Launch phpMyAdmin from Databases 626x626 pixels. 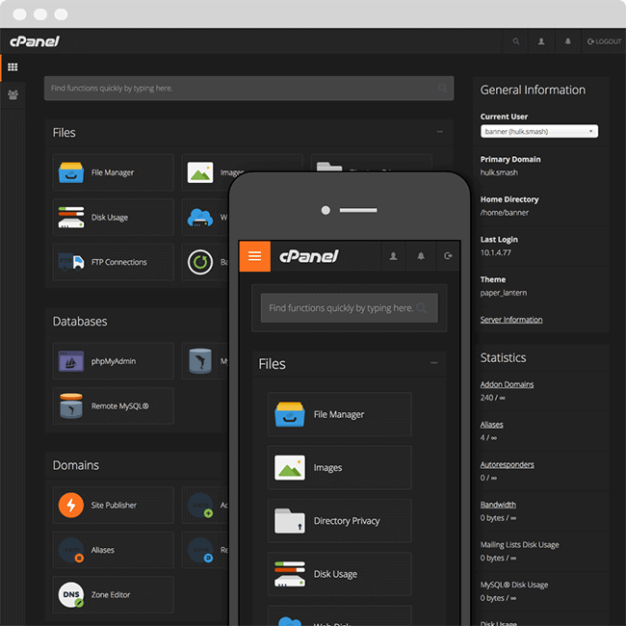pyautogui.click(x=113, y=361)
